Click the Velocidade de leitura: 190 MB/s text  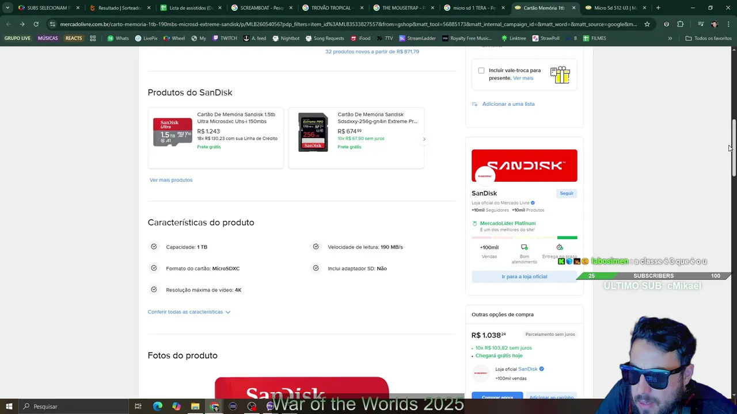[x=365, y=247]
